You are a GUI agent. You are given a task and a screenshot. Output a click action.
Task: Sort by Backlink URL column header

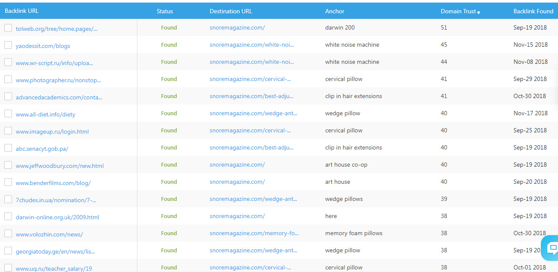[x=21, y=11]
